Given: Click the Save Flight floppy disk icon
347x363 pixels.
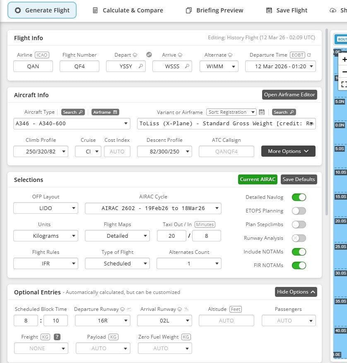Looking at the screenshot, I should (269, 10).
